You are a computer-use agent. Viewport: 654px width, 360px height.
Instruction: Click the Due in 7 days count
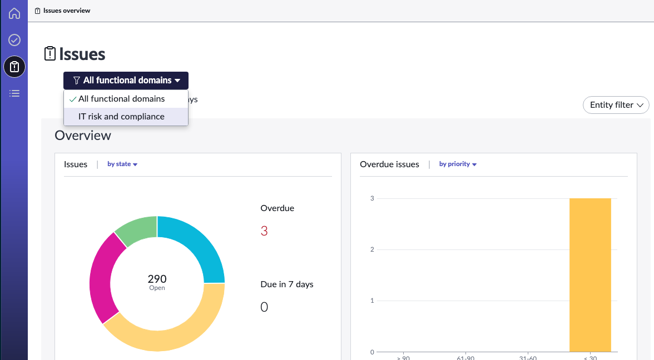(x=264, y=307)
